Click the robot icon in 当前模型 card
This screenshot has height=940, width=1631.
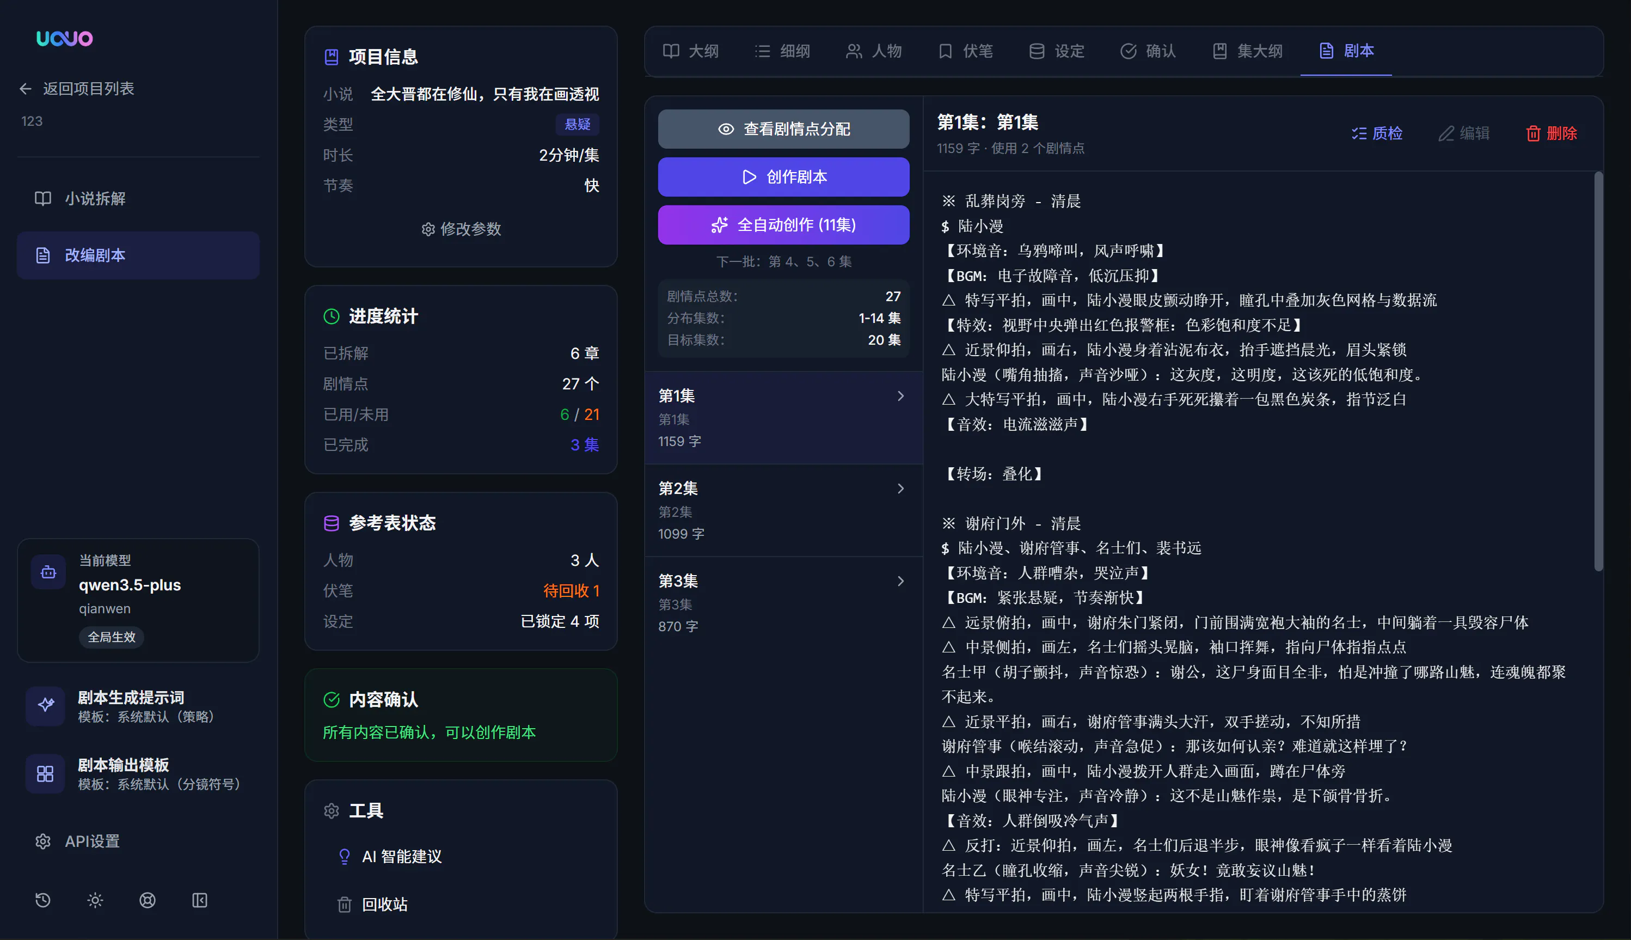coord(48,572)
